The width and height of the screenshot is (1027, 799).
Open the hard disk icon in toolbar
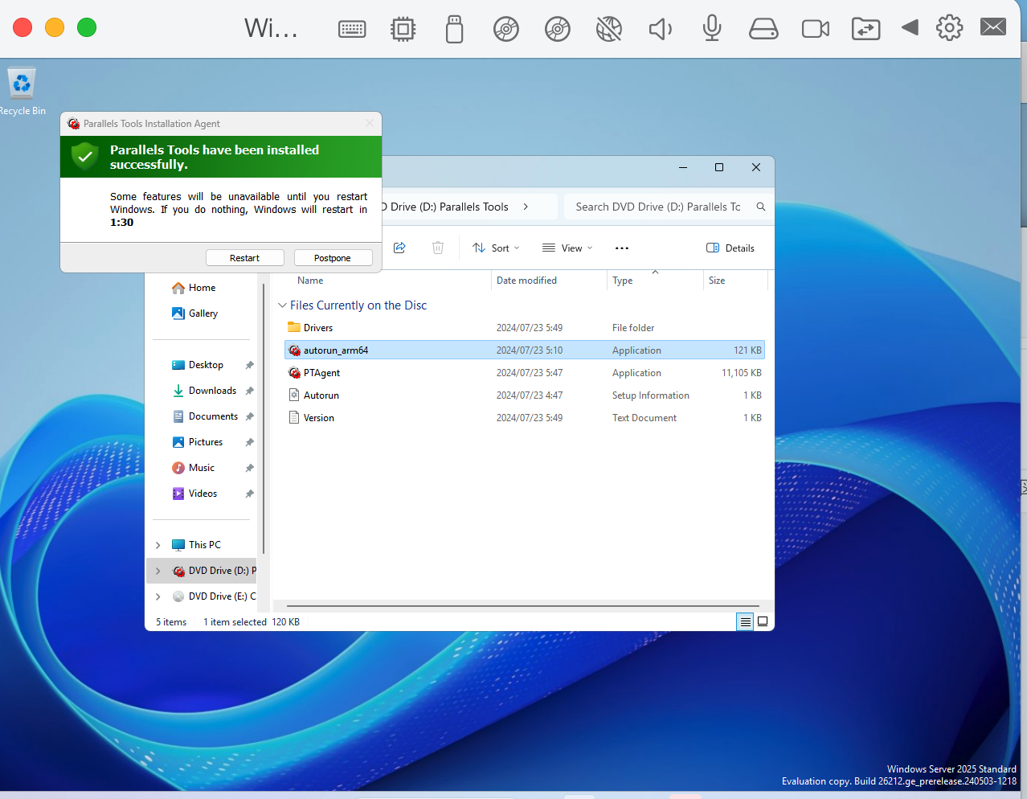coord(763,29)
